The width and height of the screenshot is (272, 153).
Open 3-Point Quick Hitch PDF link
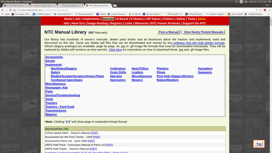pos(94,133)
